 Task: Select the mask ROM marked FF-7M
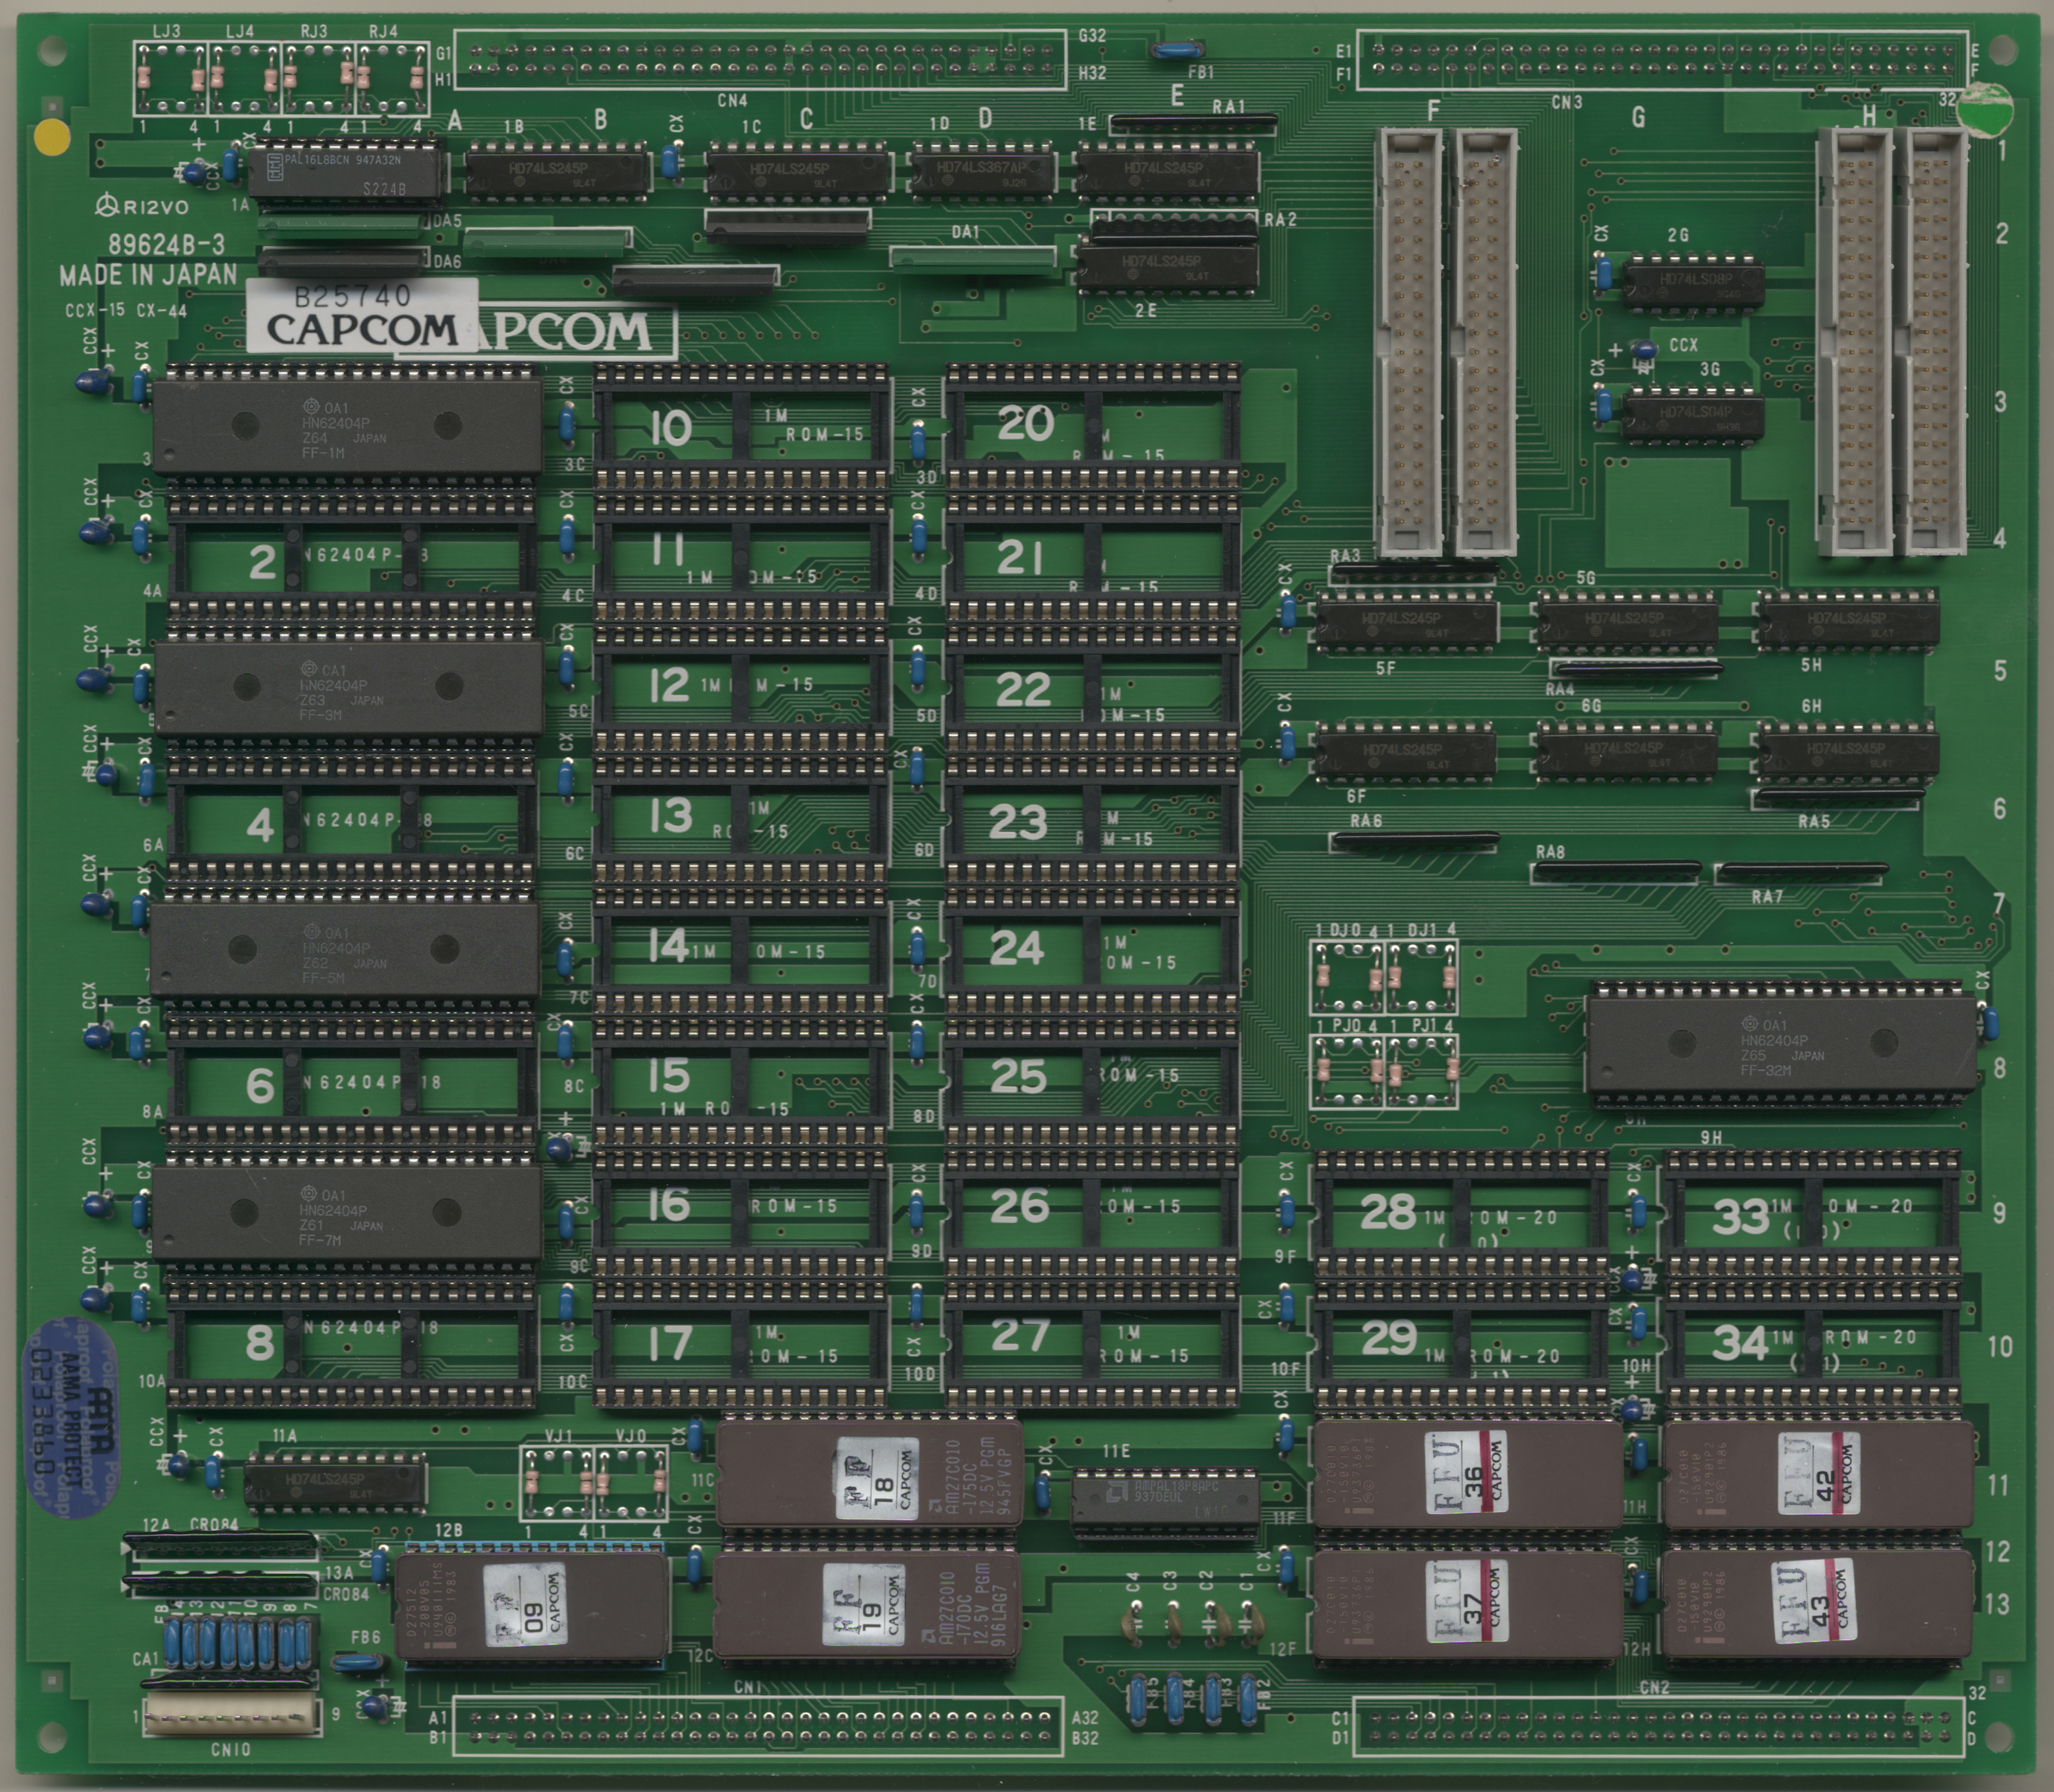[347, 1213]
